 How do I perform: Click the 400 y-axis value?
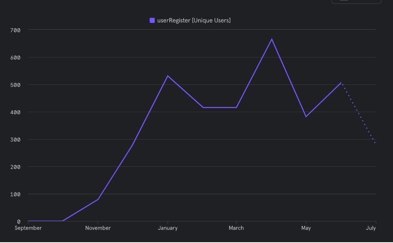pyautogui.click(x=15, y=113)
